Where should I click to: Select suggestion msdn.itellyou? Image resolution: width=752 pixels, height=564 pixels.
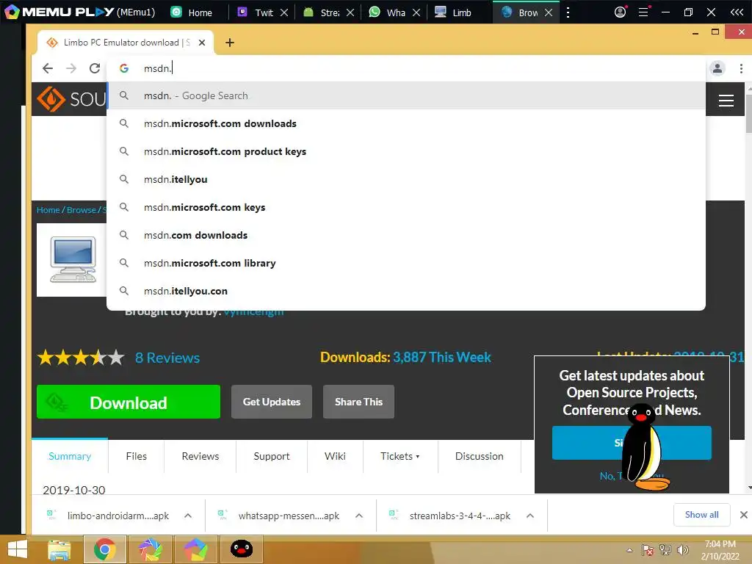click(x=406, y=179)
